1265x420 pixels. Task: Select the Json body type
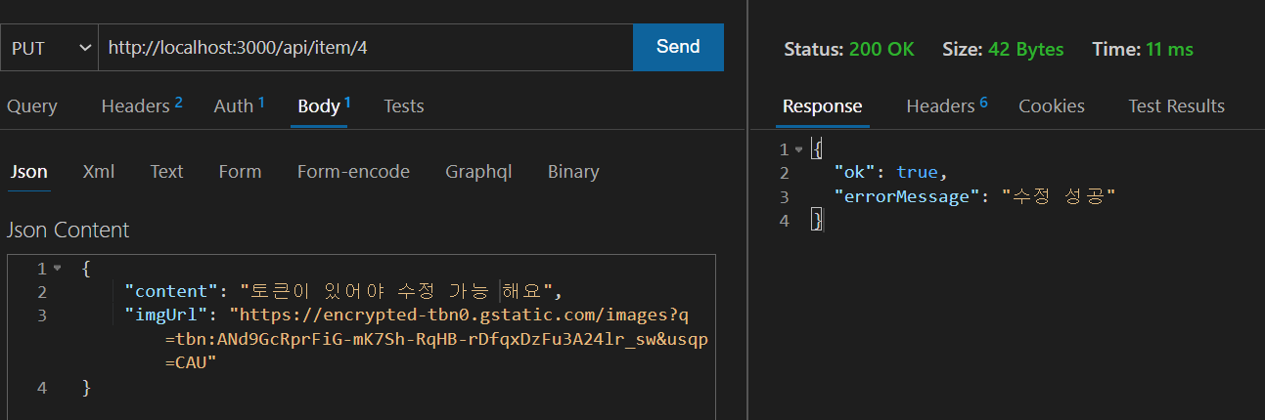pyautogui.click(x=29, y=172)
